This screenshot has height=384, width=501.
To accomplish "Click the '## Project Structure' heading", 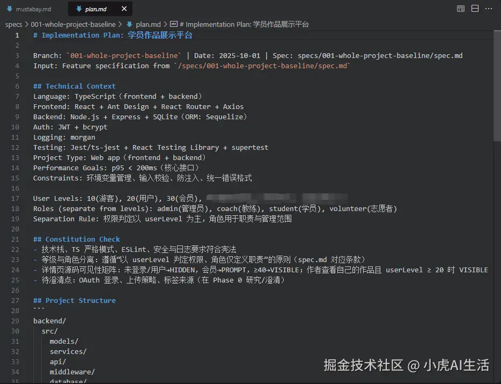I will pos(75,300).
